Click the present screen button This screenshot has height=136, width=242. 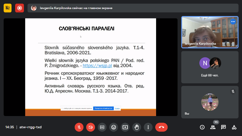[125, 127]
